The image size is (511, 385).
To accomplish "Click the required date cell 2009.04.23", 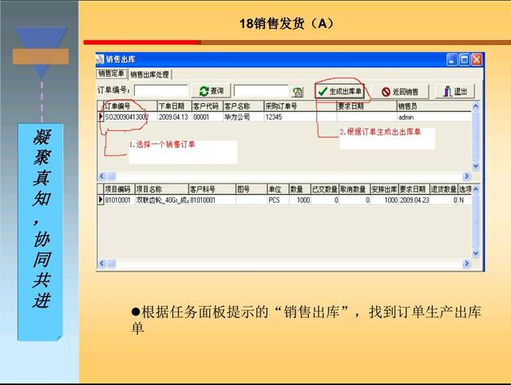I will click(414, 200).
